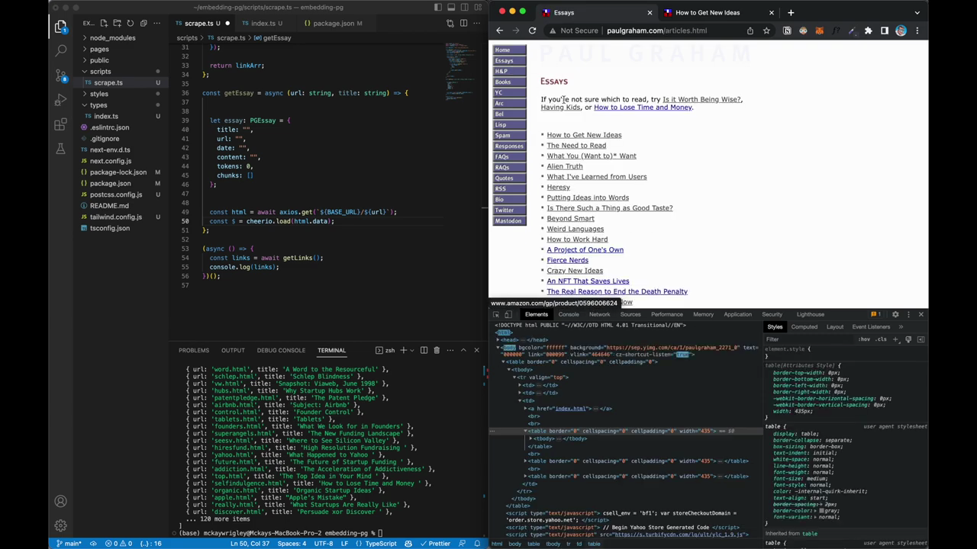
Task: Open the PROBLEMS panel tab
Action: click(x=194, y=350)
